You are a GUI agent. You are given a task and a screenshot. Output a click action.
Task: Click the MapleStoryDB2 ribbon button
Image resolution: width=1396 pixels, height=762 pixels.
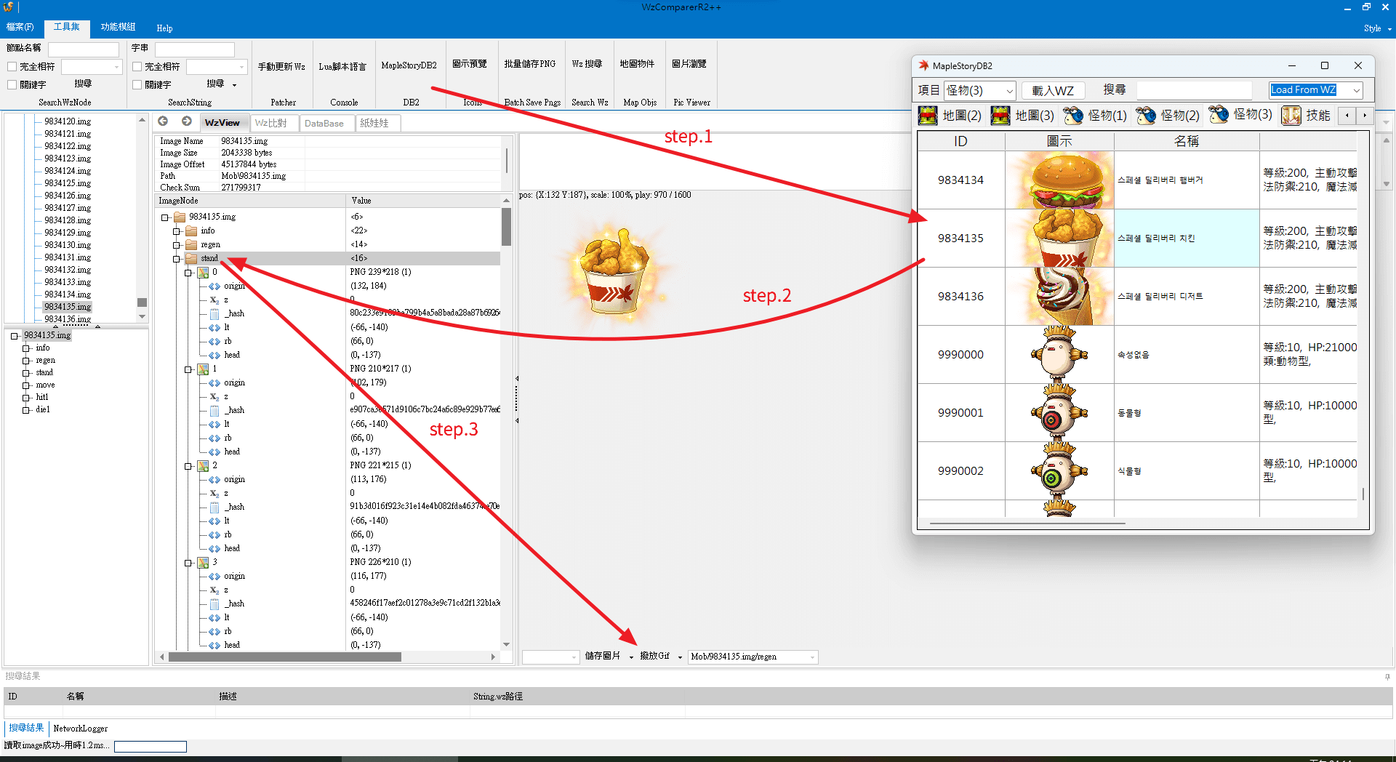pos(409,65)
